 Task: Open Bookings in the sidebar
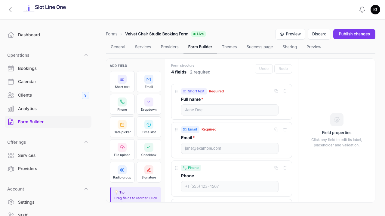[48, 68]
